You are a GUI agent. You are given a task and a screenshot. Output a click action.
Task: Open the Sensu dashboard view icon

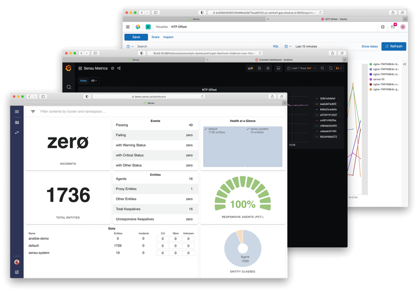[x=17, y=122]
